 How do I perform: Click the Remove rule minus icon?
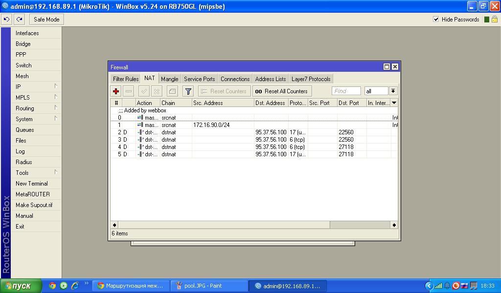[129, 91]
